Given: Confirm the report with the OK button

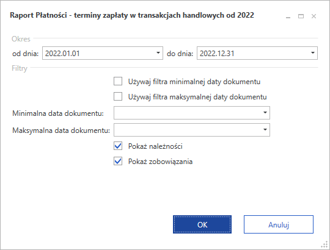Looking at the screenshot, I should point(202,224).
